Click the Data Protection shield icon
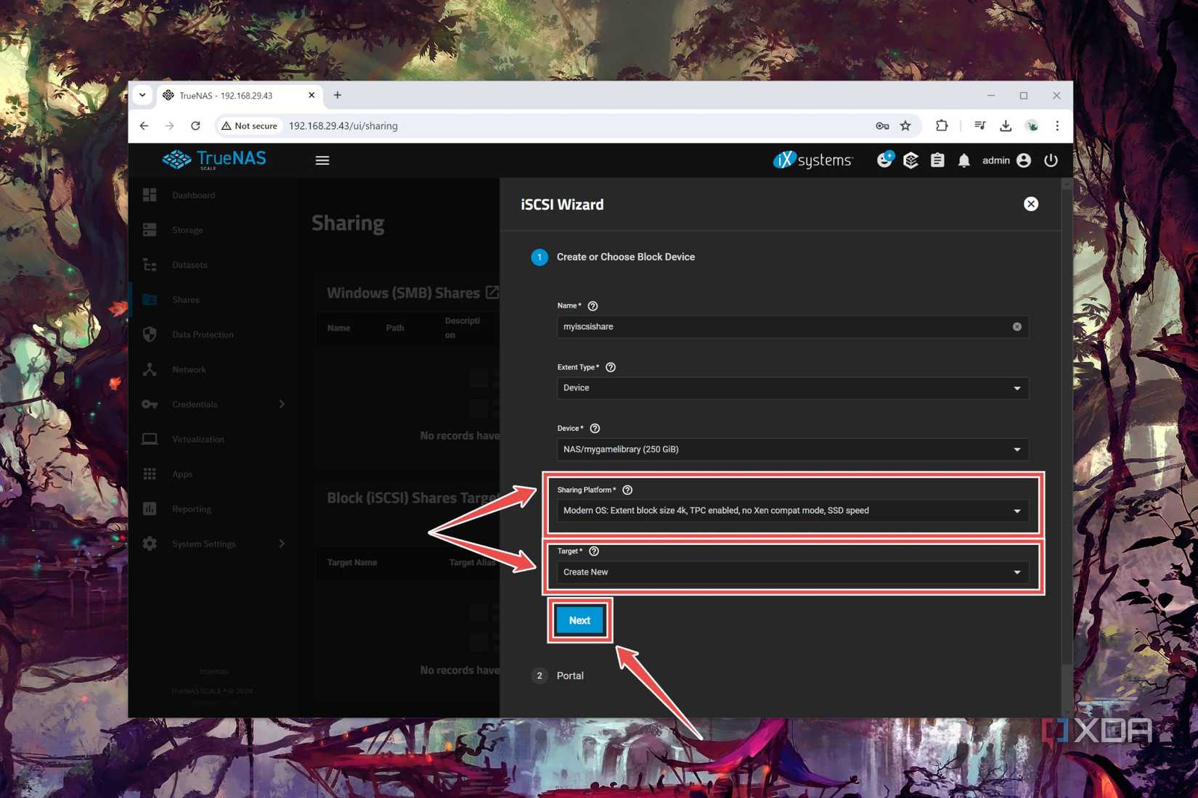1198x798 pixels. pos(150,334)
